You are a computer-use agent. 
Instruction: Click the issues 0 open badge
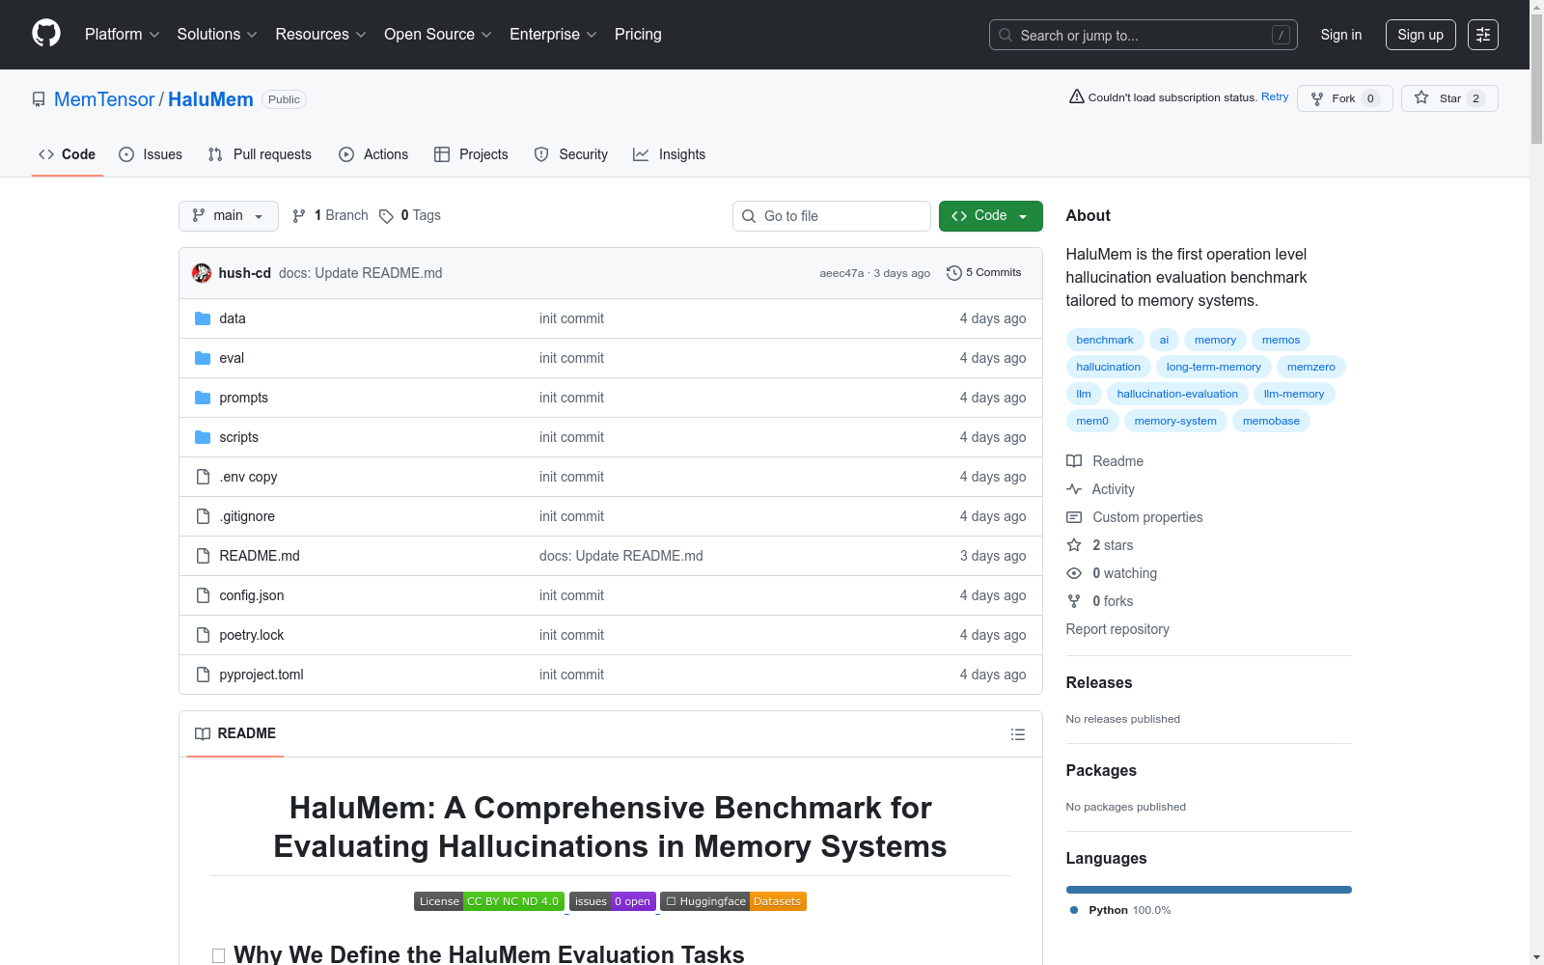pos(613,901)
